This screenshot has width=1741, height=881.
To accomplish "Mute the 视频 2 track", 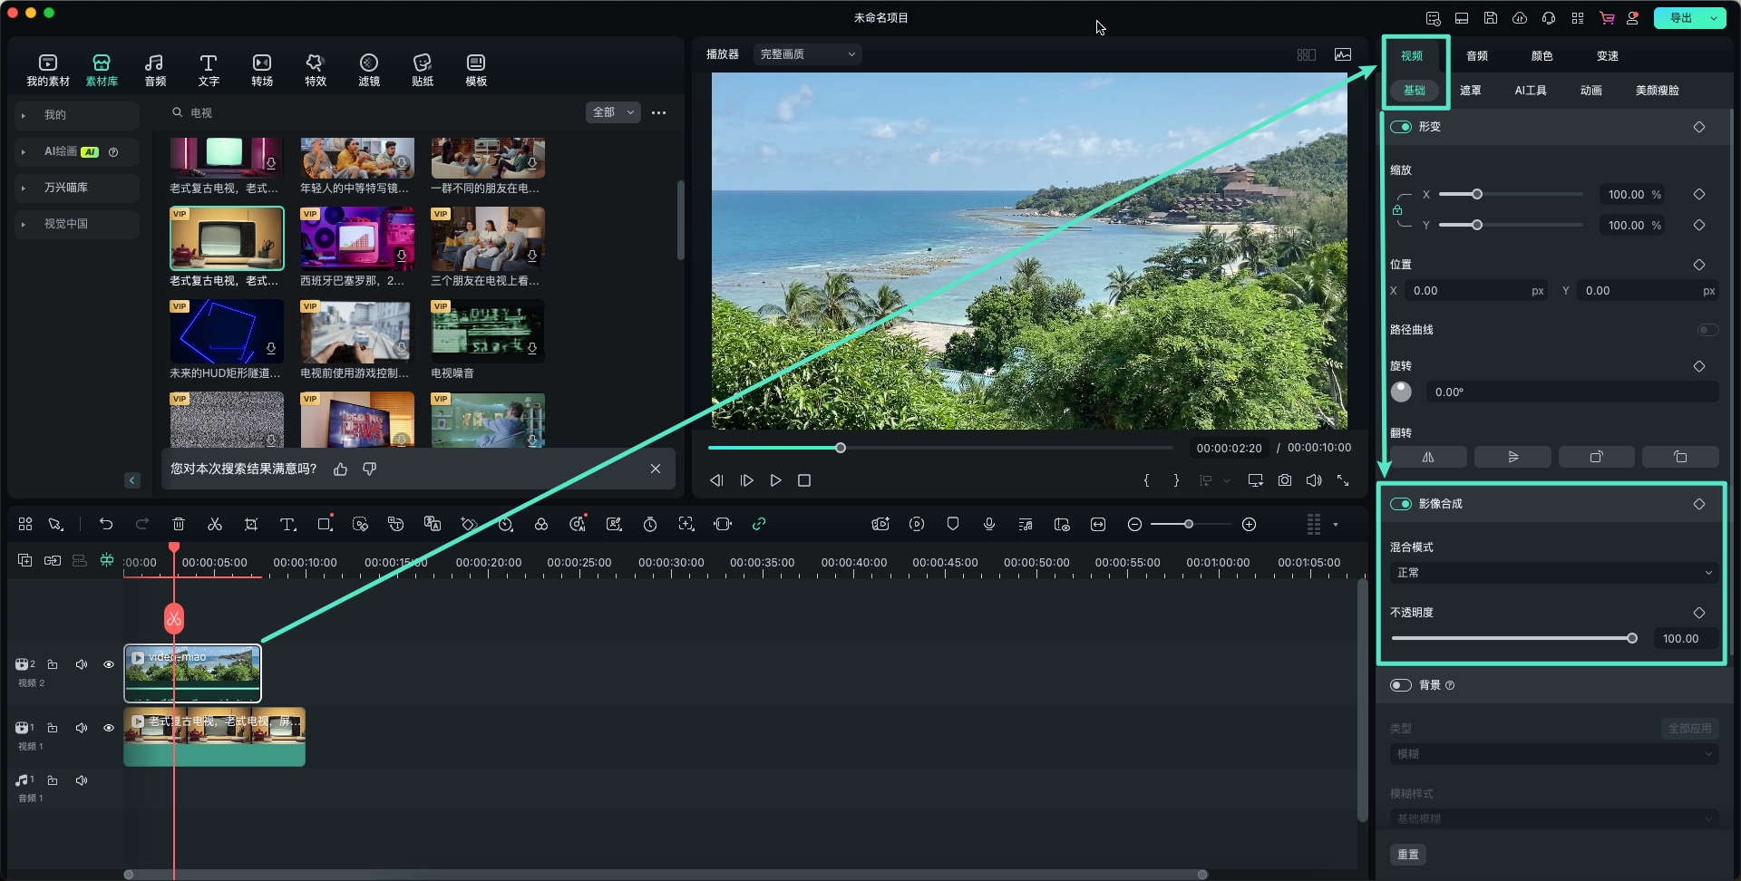I will [x=82, y=664].
